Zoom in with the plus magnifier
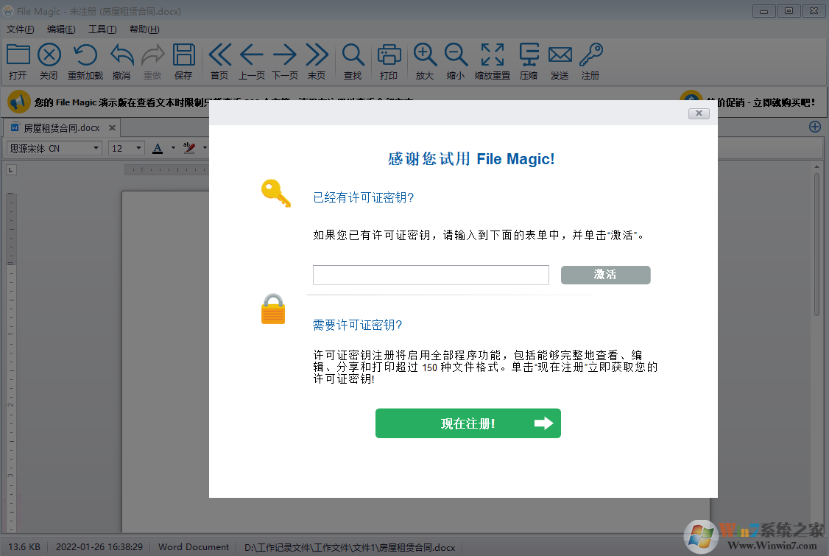The width and height of the screenshot is (829, 556). pyautogui.click(x=425, y=54)
